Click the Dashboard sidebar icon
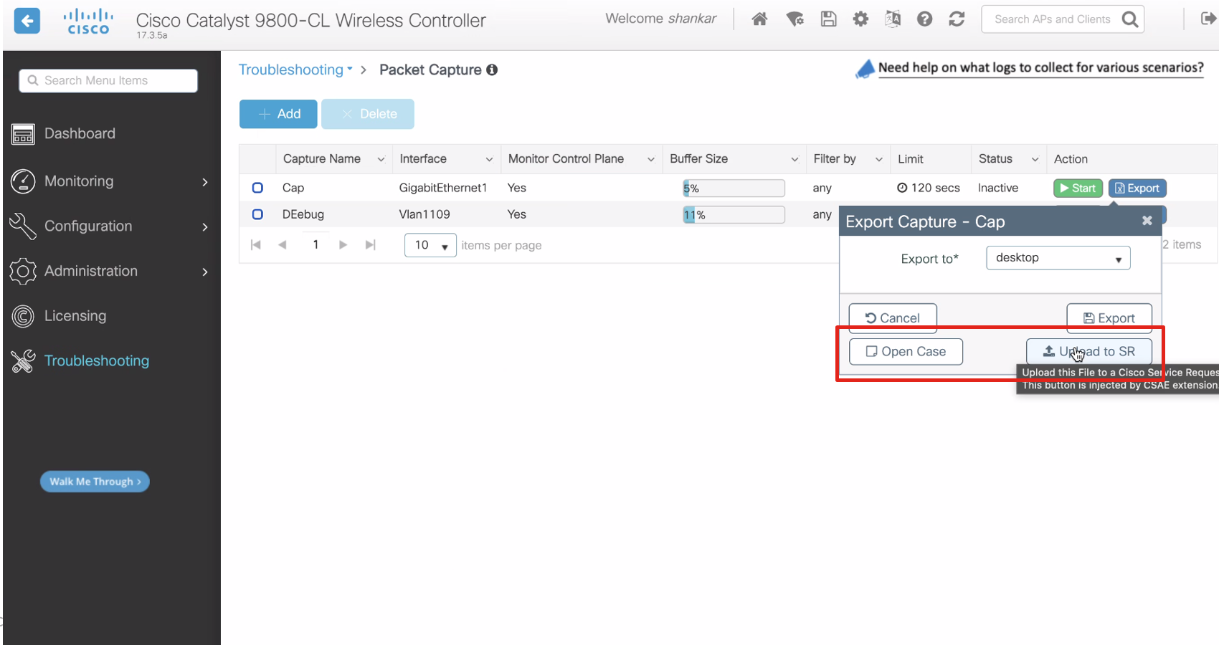The width and height of the screenshot is (1219, 645). pyautogui.click(x=23, y=134)
